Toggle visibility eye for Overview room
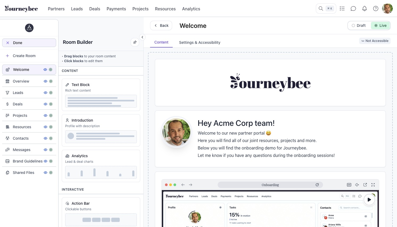 [46, 81]
